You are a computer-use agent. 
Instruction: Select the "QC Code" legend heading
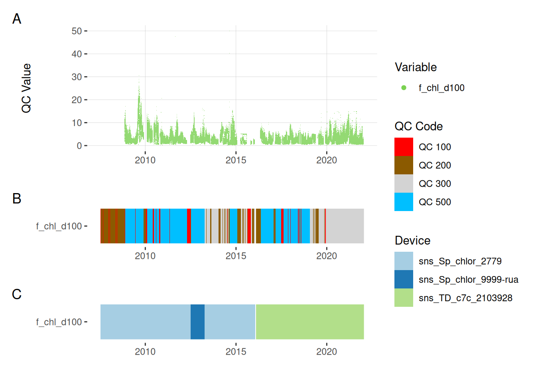click(418, 126)
